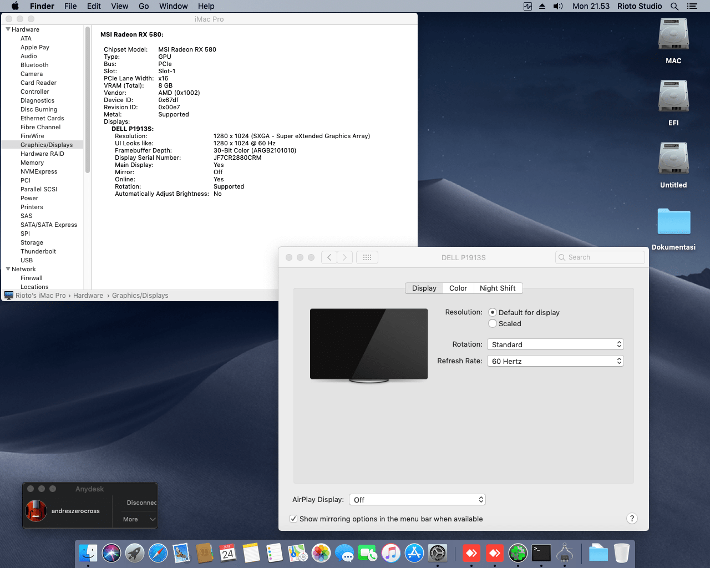Viewport: 710px width, 568px height.
Task: Open App Store from the dock
Action: pos(414,553)
